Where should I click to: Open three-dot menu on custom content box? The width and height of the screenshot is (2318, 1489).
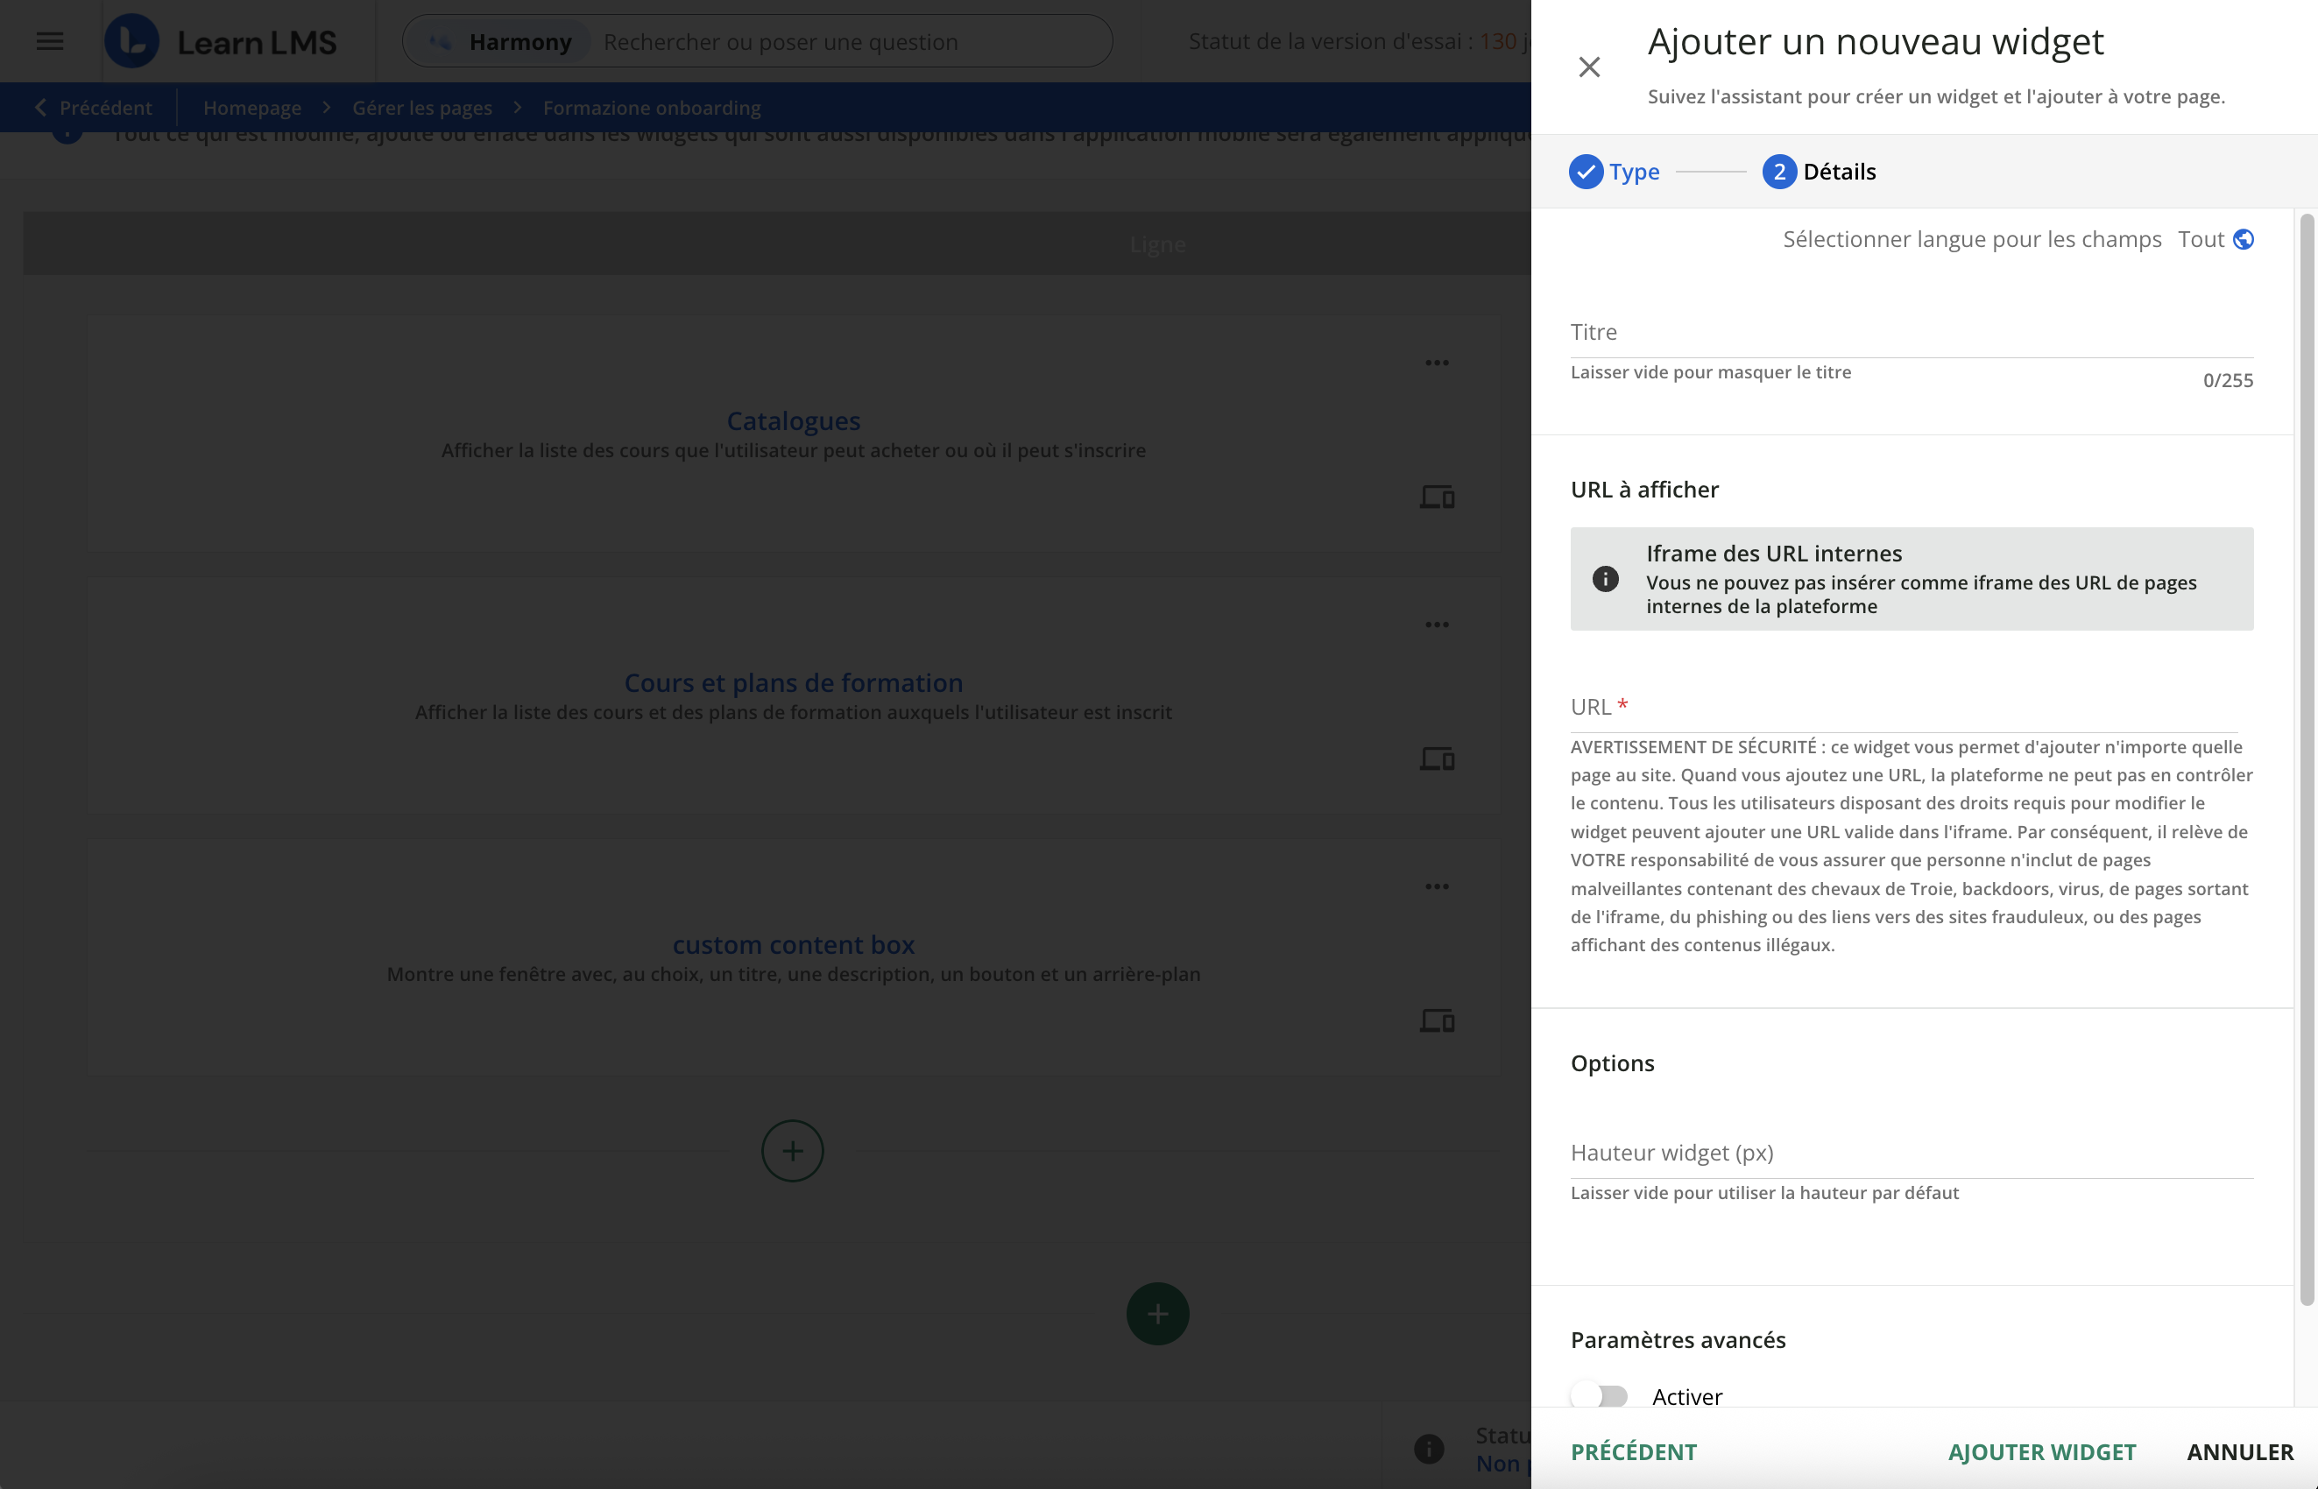[1436, 886]
